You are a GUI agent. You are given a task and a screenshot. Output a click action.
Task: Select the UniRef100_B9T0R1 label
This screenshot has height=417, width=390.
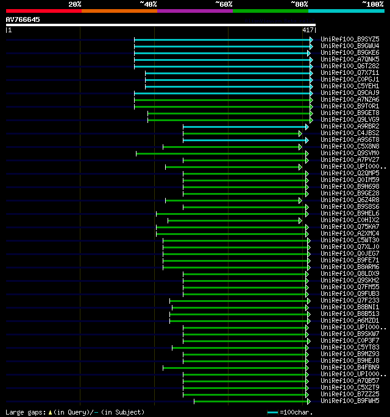[x=350, y=106]
